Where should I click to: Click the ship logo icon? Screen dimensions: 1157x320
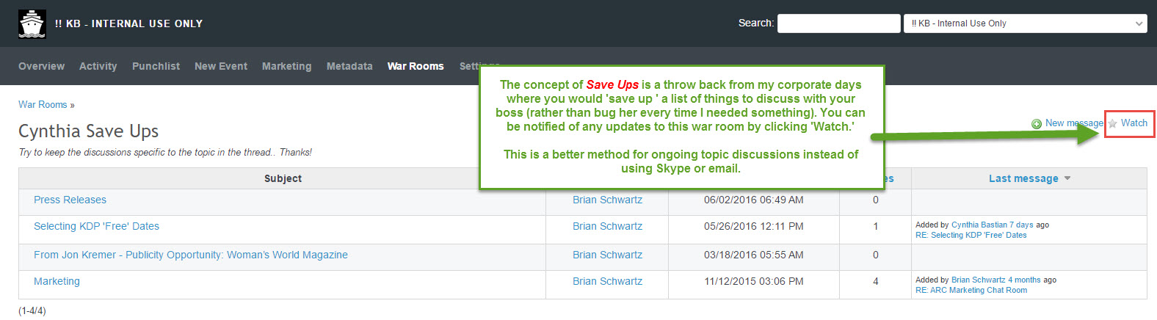point(32,23)
